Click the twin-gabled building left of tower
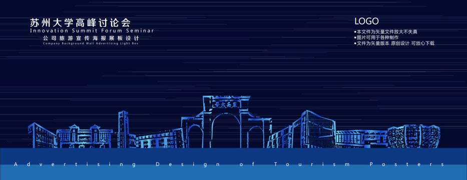The width and height of the screenshot is (467, 180). point(85,136)
